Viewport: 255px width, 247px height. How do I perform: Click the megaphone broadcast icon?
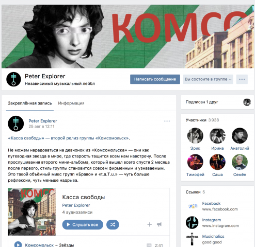pos(159,224)
